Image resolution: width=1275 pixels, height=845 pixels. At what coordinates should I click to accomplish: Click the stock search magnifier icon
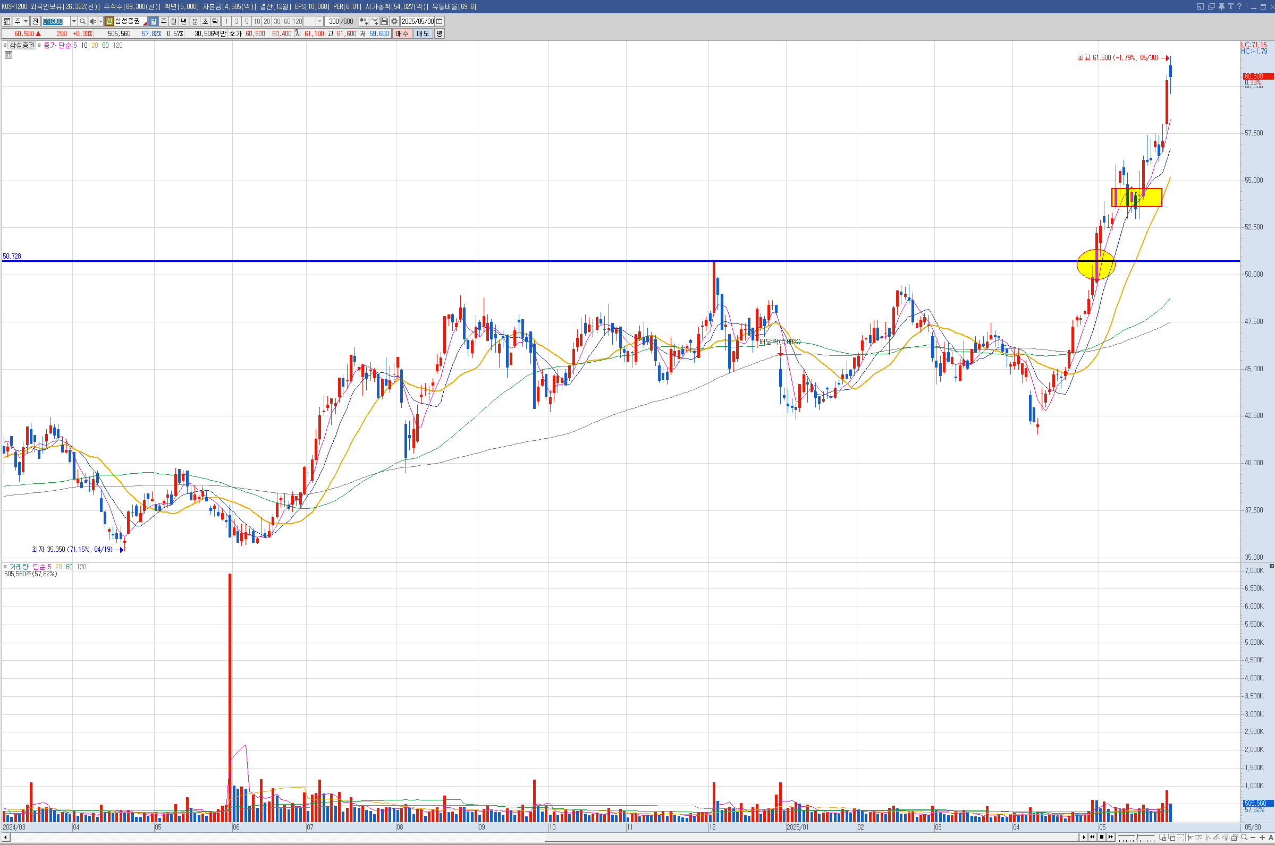82,22
